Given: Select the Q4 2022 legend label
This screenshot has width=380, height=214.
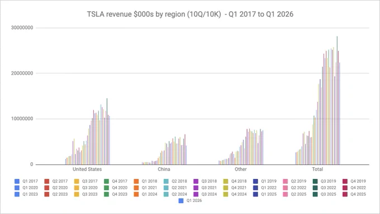Looking at the screenshot, I should pyautogui.click(x=358, y=188).
